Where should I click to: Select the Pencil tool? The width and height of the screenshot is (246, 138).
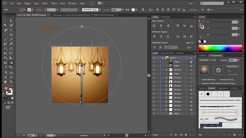click(11, 39)
